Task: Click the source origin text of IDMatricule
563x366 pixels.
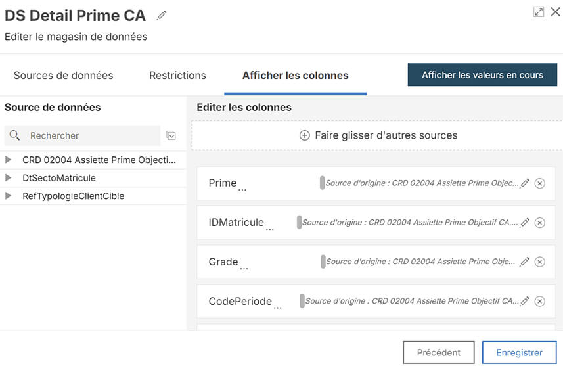Action: 410,222
